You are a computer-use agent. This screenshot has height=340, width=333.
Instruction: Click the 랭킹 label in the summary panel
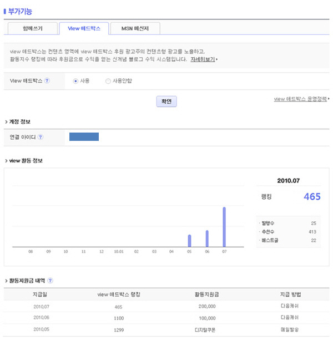[266, 197]
